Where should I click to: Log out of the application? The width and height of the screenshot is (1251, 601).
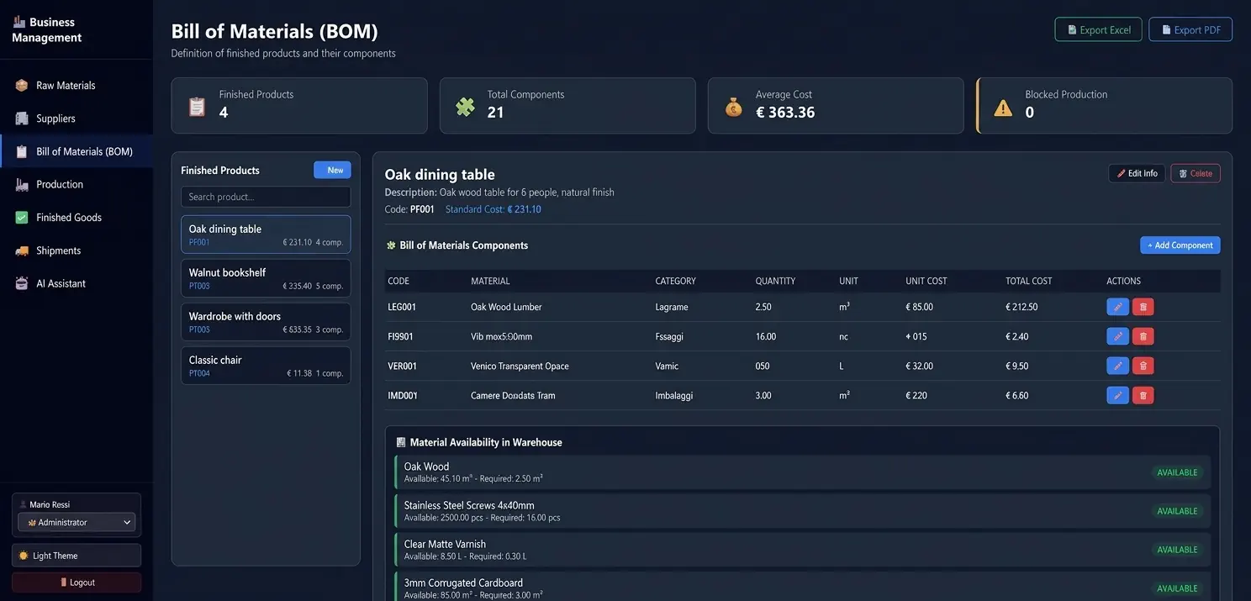77,583
